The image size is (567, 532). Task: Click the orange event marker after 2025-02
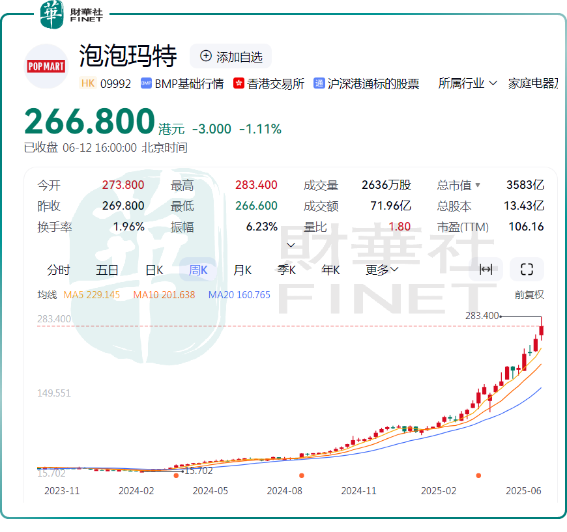pyautogui.click(x=478, y=475)
